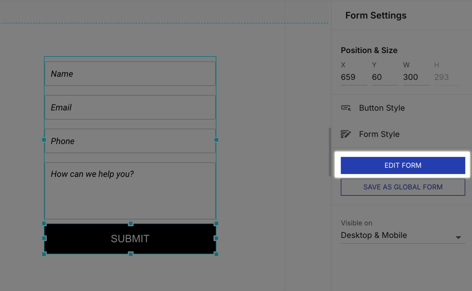This screenshot has width=472, height=291.
Task: Click the Button Style icon
Action: (x=346, y=108)
